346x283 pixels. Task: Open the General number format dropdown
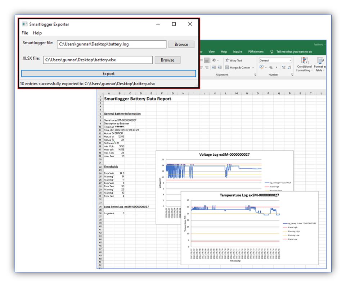(290, 60)
